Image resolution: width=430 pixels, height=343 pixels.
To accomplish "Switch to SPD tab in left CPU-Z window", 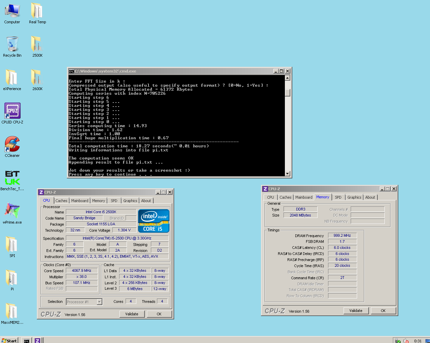I will (114, 201).
